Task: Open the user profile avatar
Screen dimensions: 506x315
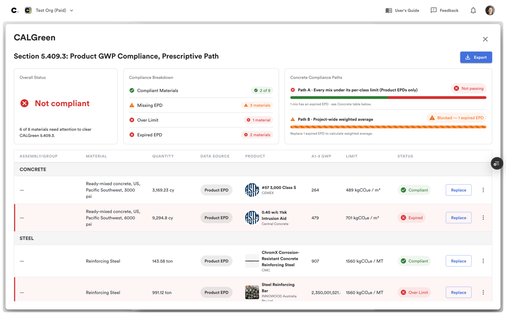Action: point(490,10)
